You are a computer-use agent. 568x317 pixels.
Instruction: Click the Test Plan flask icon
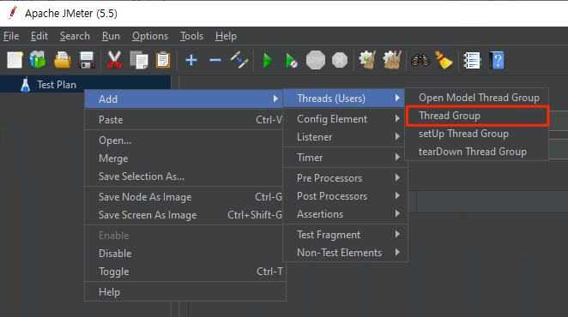pos(26,85)
